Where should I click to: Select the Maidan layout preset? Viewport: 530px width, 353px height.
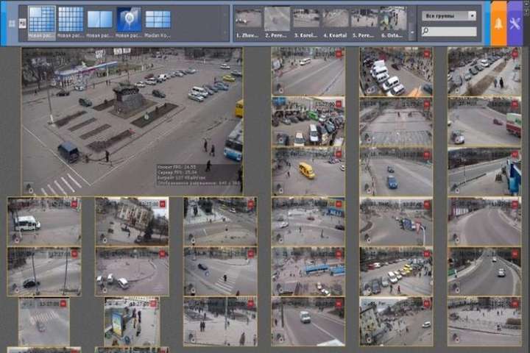click(158, 19)
